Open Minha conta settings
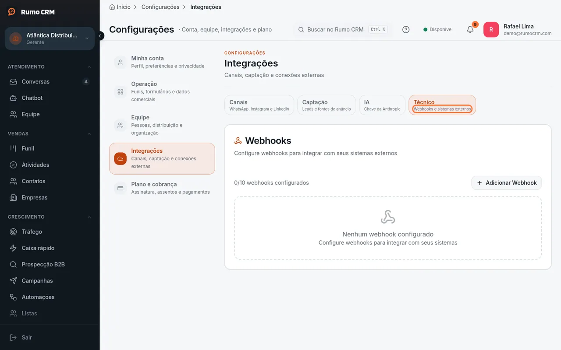This screenshot has height=350, width=561. coord(162,62)
